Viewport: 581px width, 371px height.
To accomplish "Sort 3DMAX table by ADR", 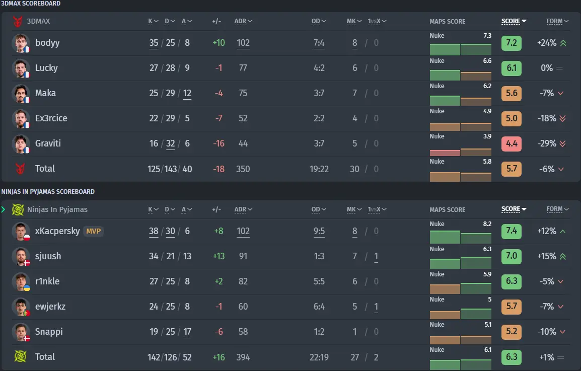I will 243,22.
